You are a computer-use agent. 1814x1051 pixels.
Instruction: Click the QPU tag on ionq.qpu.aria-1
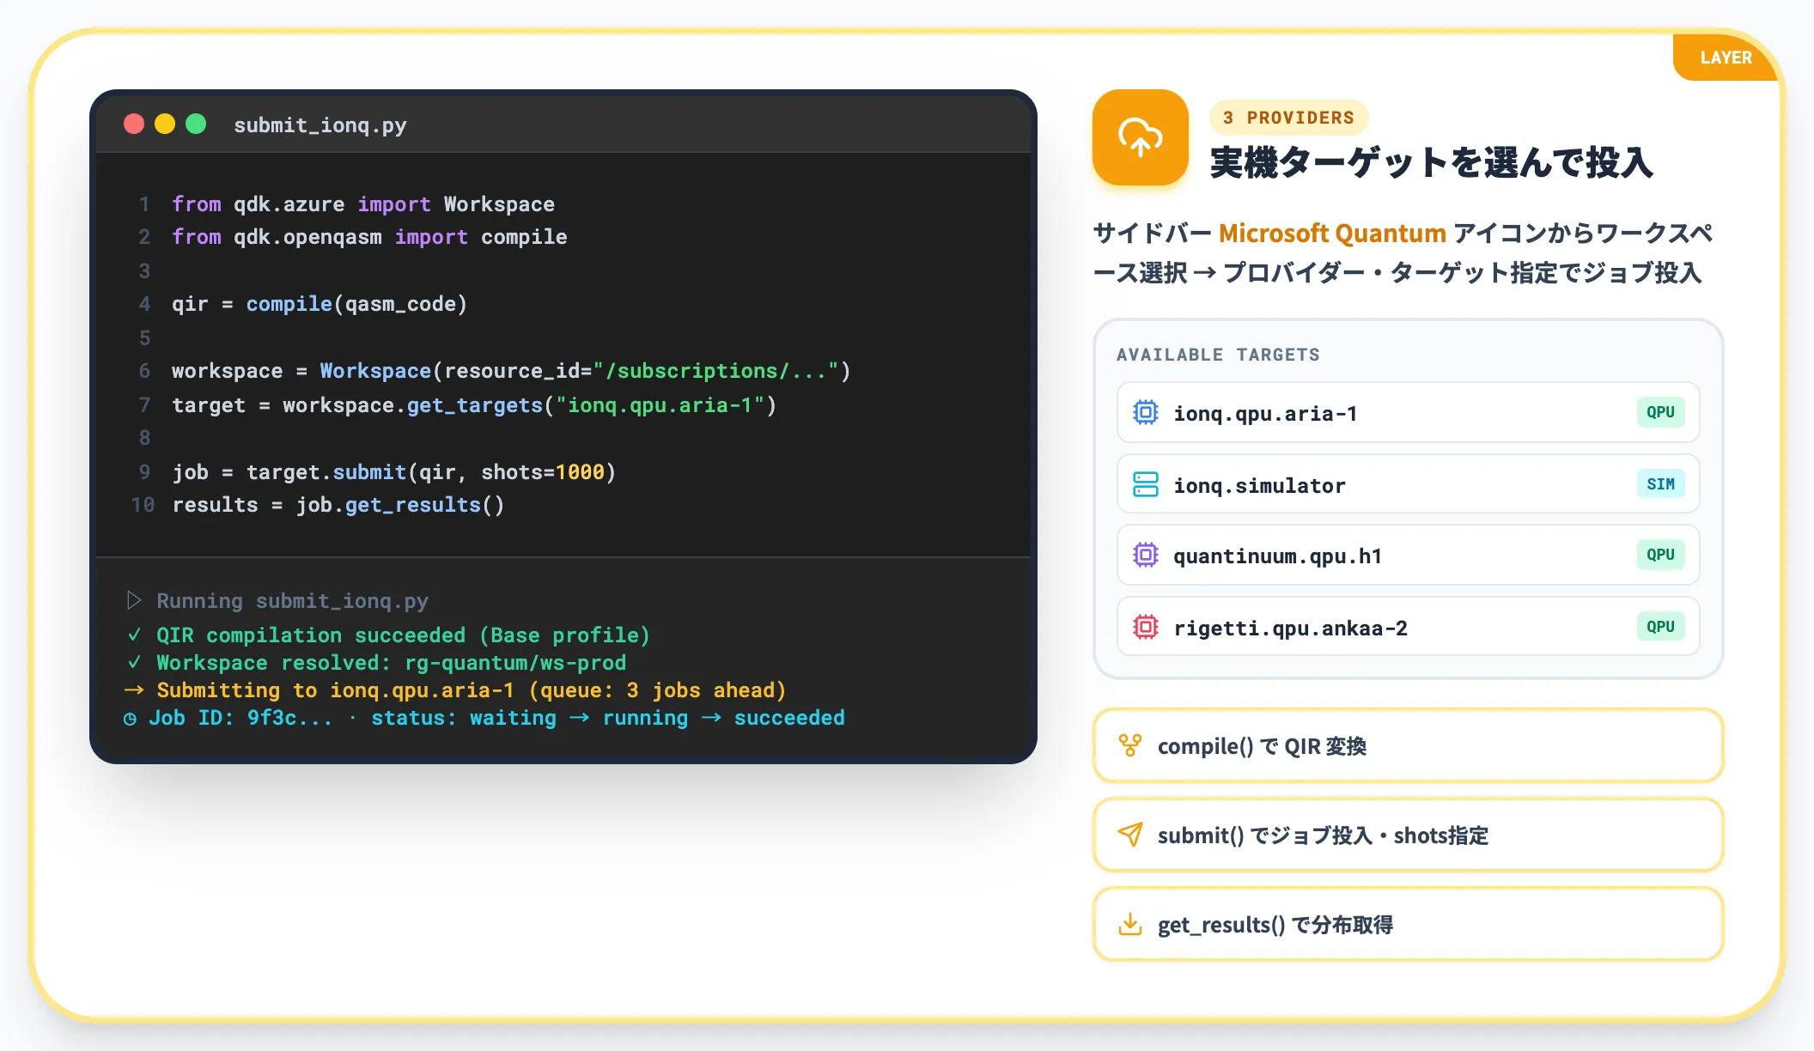[x=1660, y=412]
